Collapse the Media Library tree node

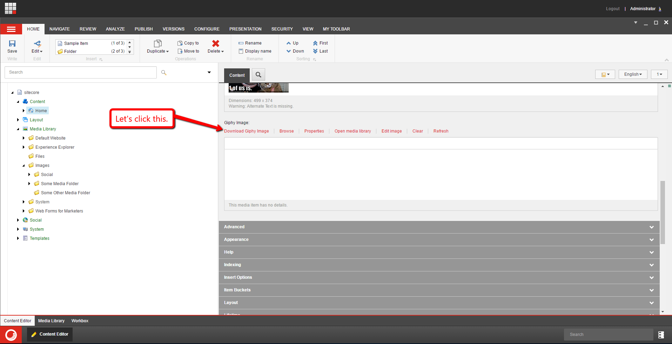[x=18, y=129]
